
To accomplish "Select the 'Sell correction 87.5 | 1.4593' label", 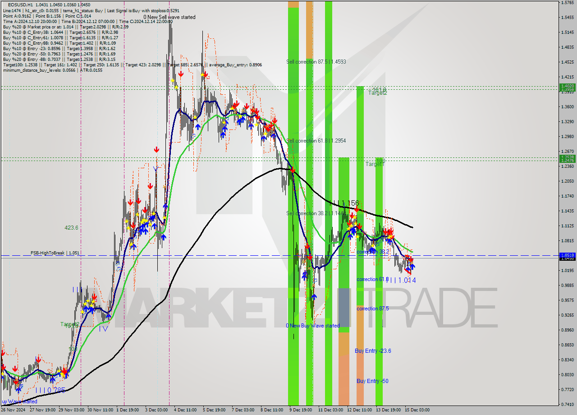I will (316, 61).
